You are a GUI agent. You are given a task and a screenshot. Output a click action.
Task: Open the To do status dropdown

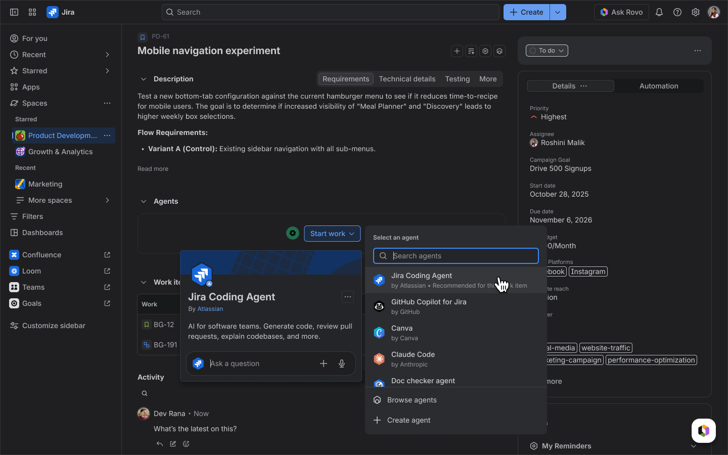coord(547,51)
